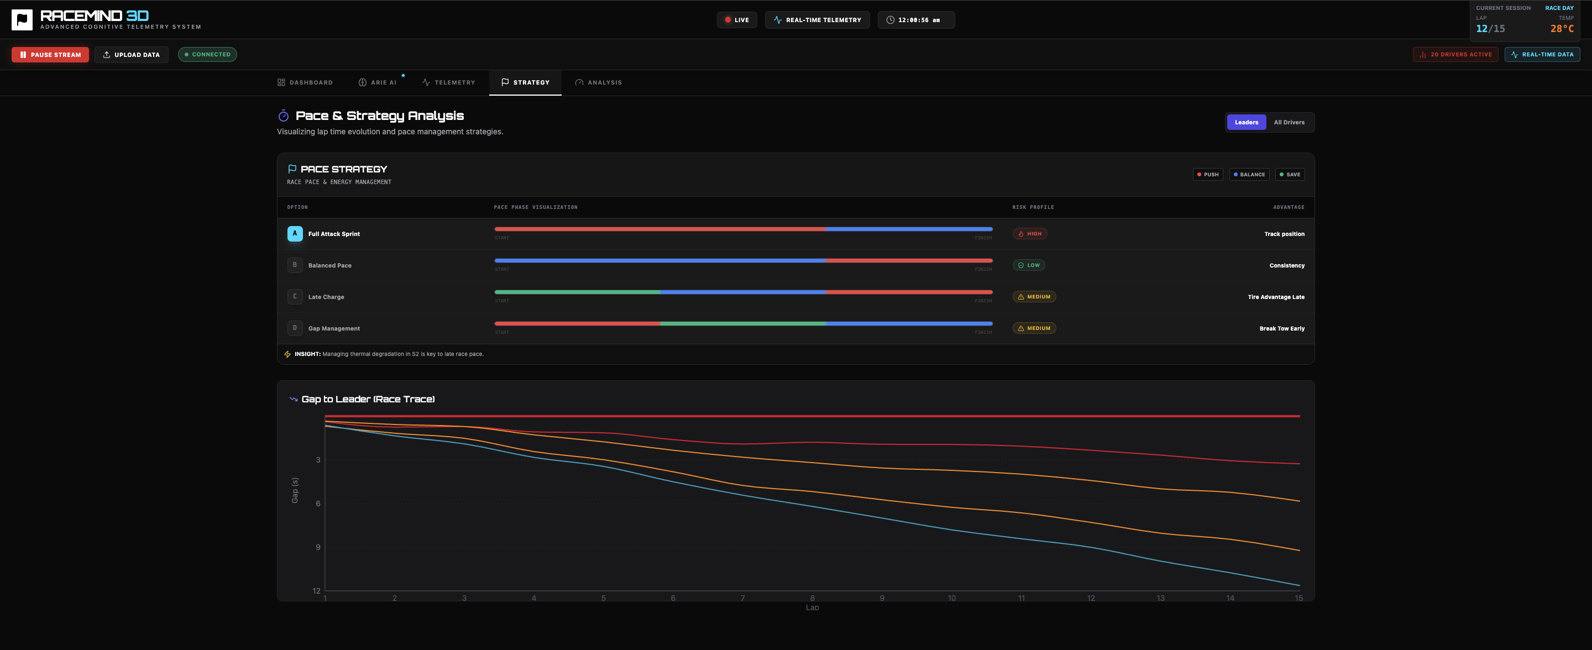Viewport: 1592px width, 650px height.
Task: Click the RaceMind 3D flag logo
Action: tap(22, 20)
